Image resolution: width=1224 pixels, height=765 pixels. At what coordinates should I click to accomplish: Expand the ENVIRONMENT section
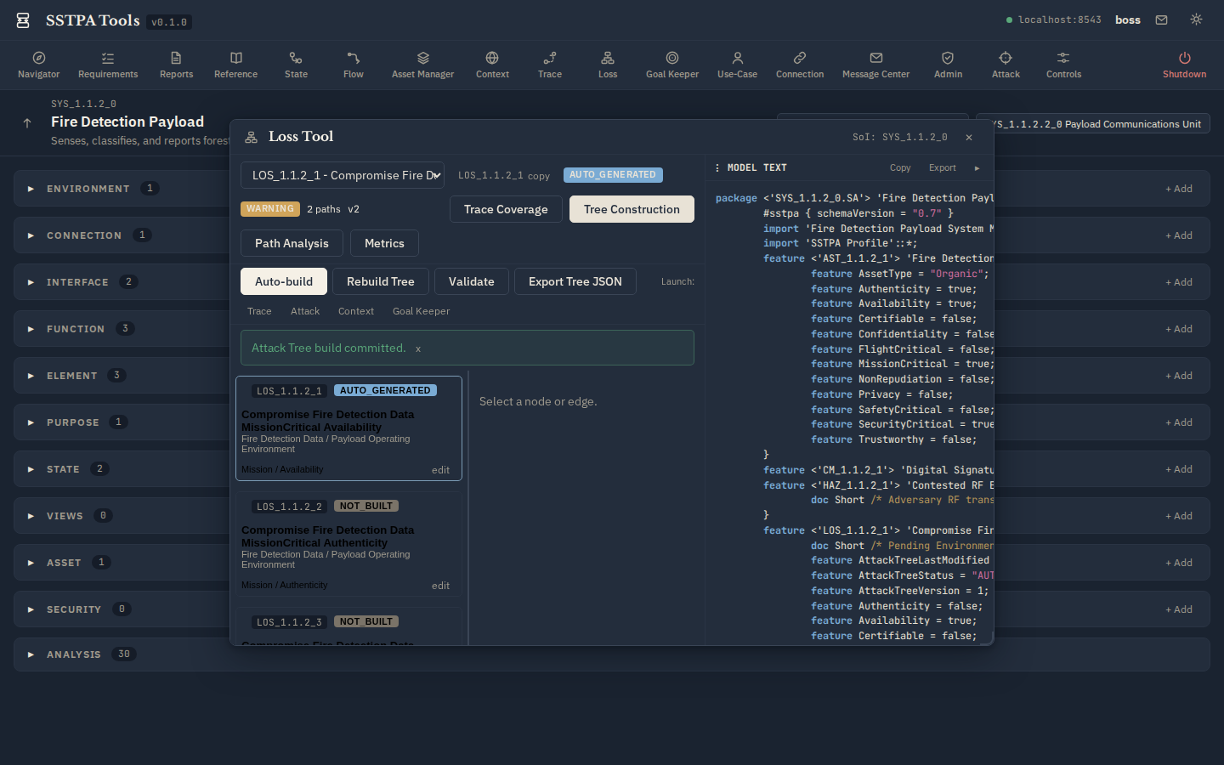(x=31, y=189)
